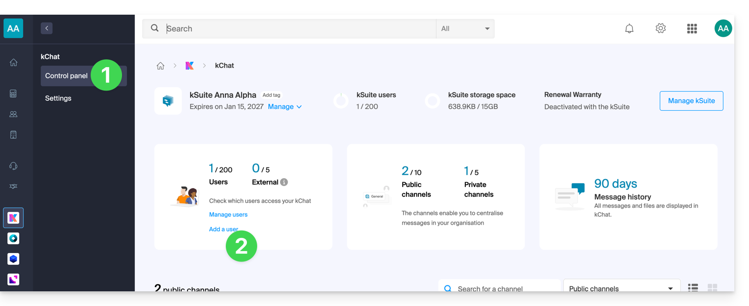Screen dimensions: 749x306
Task: Select Settings in the kChat menu
Action: click(58, 98)
